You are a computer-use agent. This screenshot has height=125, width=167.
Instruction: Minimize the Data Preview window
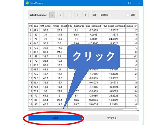click(120, 3)
